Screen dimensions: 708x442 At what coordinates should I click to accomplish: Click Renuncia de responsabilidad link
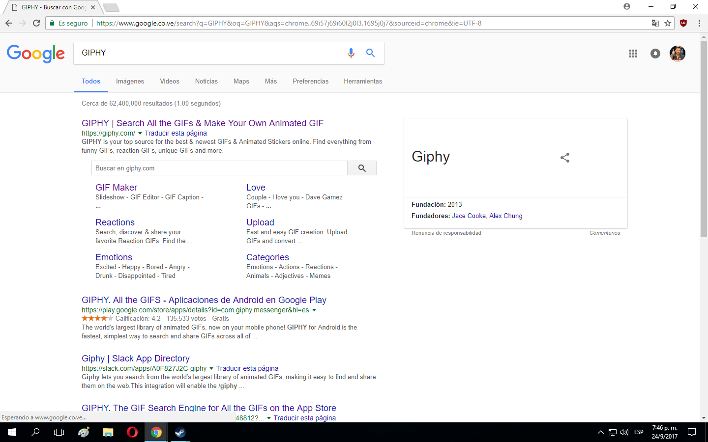pyautogui.click(x=446, y=233)
